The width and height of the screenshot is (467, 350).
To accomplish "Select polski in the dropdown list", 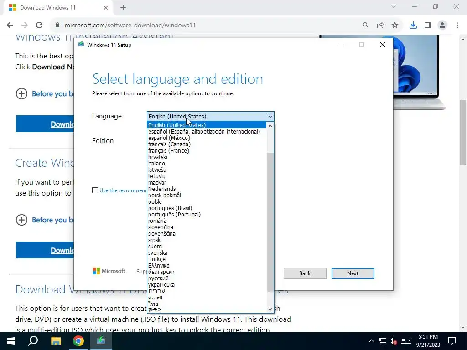I will (207, 202).
